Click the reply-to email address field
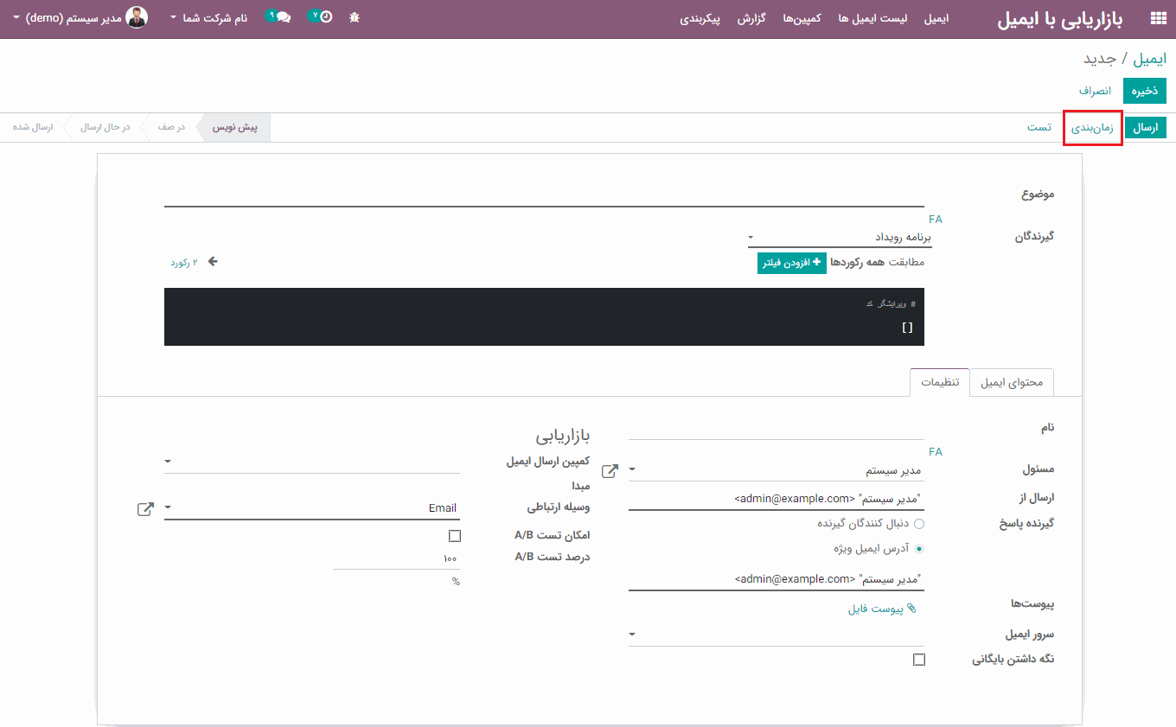Image resolution: width=1176 pixels, height=727 pixels. click(x=776, y=578)
